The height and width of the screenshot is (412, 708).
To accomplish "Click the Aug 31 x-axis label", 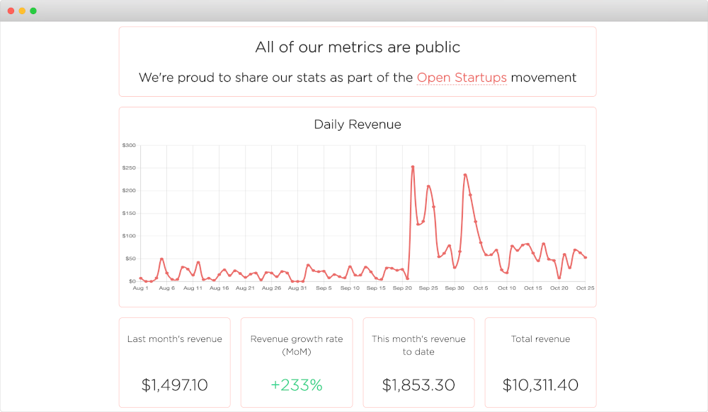I will coord(297,288).
